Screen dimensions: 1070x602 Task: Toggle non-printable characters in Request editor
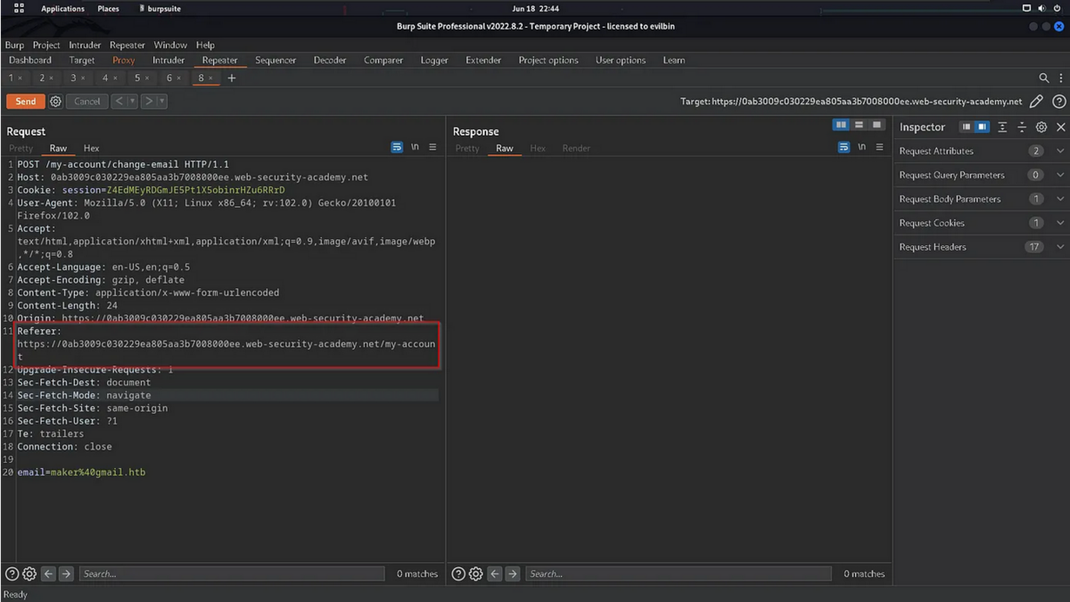pos(415,147)
